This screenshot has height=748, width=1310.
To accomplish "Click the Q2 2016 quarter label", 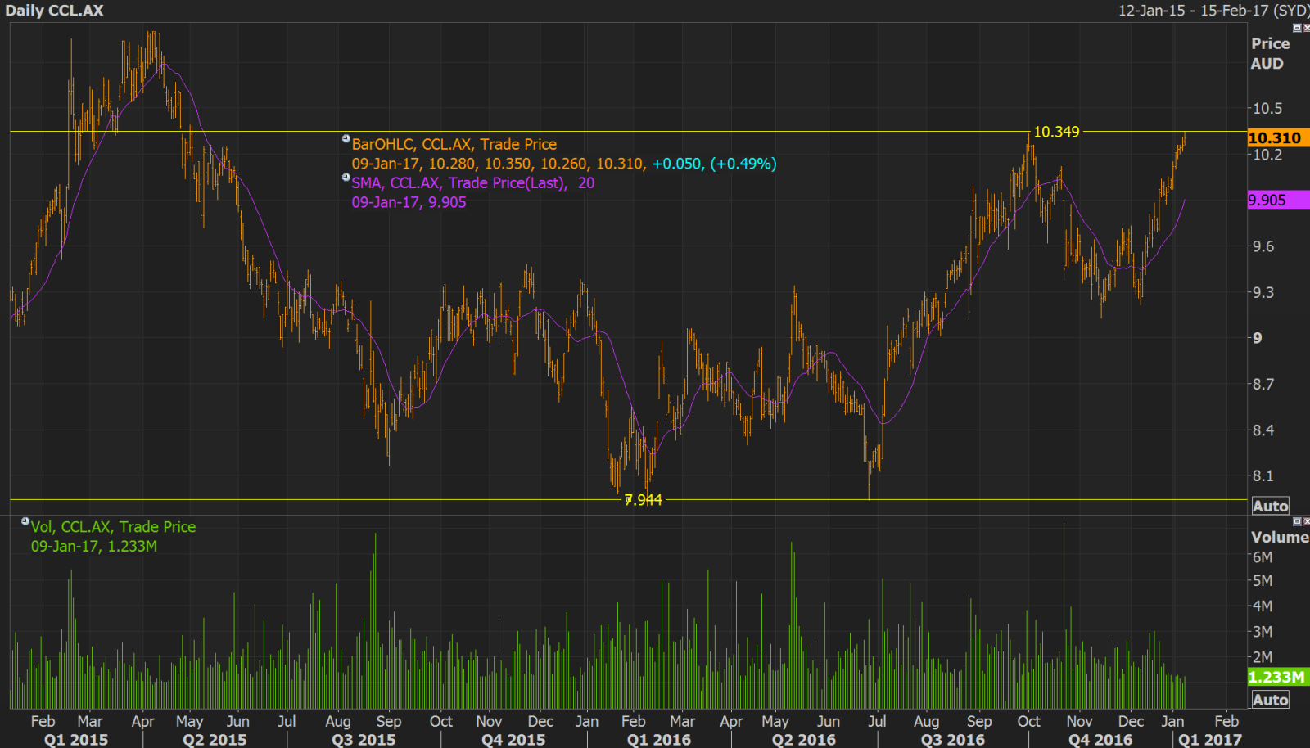I will pyautogui.click(x=804, y=740).
